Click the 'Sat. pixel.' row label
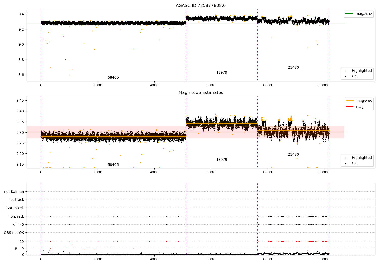 coord(15,208)
